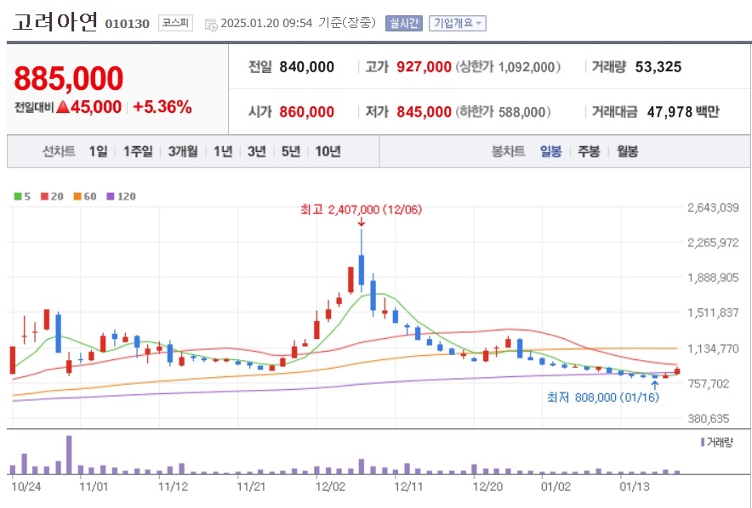Click the purple 거래량 legend marker
Viewport: 752px width, 508px height.
[x=703, y=442]
